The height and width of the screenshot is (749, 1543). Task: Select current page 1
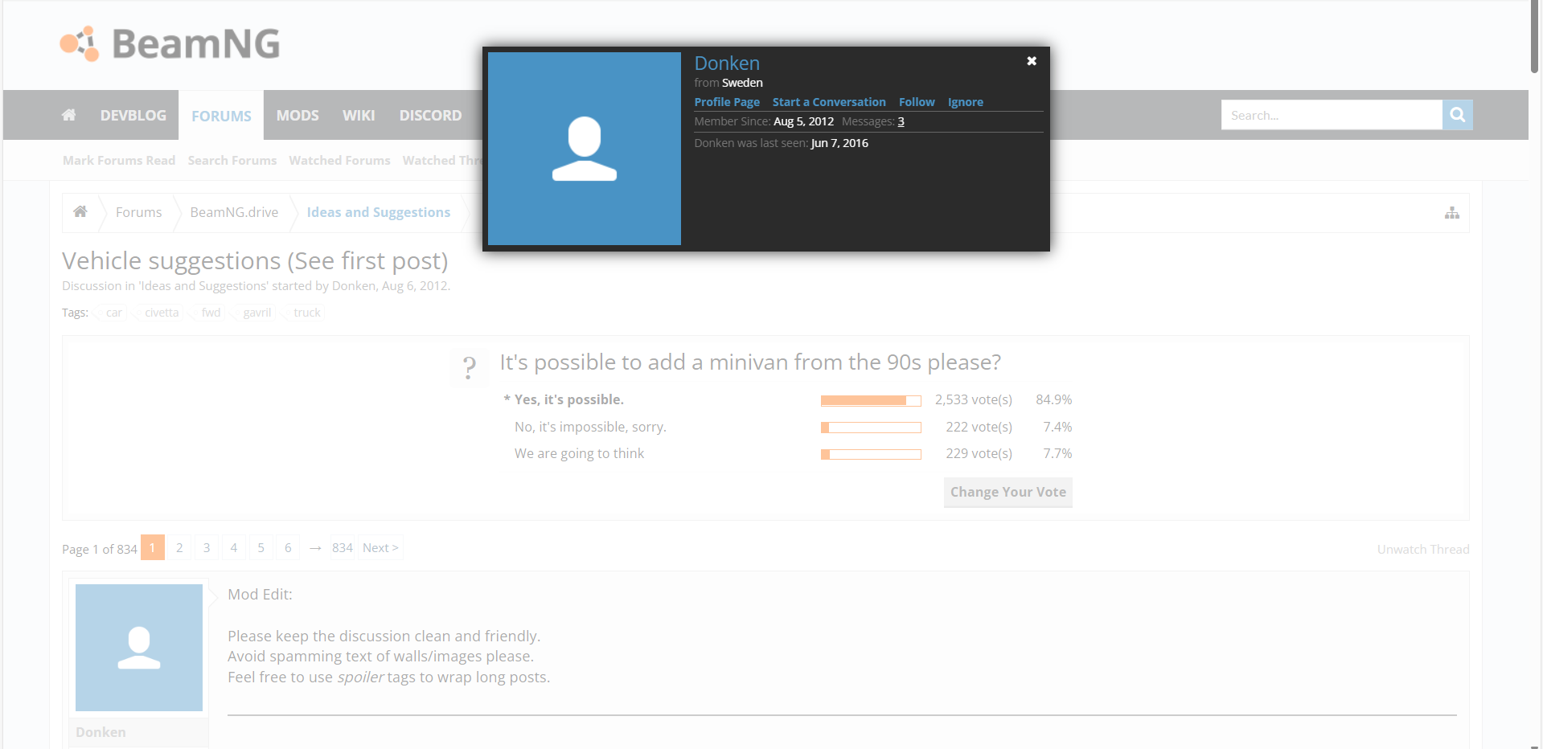153,547
